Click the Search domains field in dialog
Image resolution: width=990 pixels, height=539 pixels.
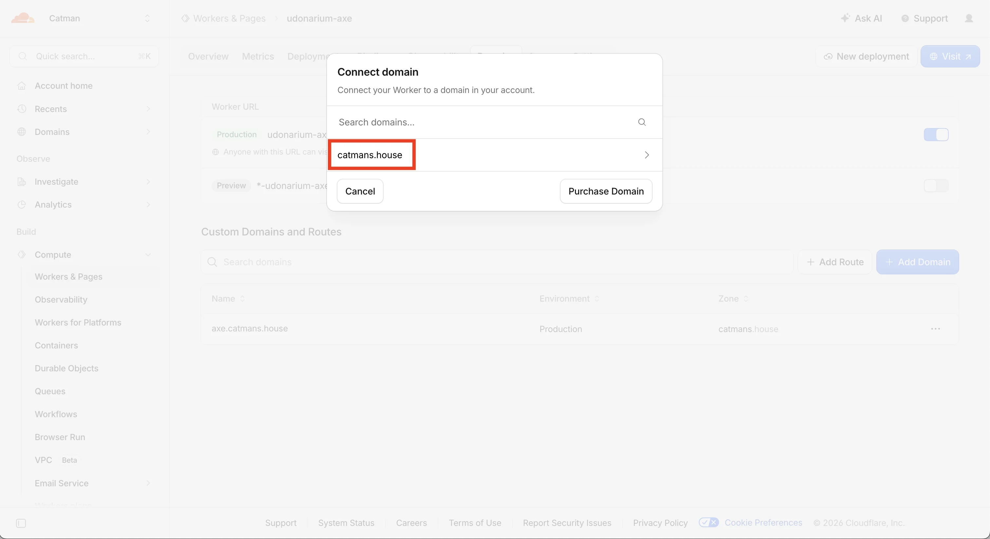[494, 122]
